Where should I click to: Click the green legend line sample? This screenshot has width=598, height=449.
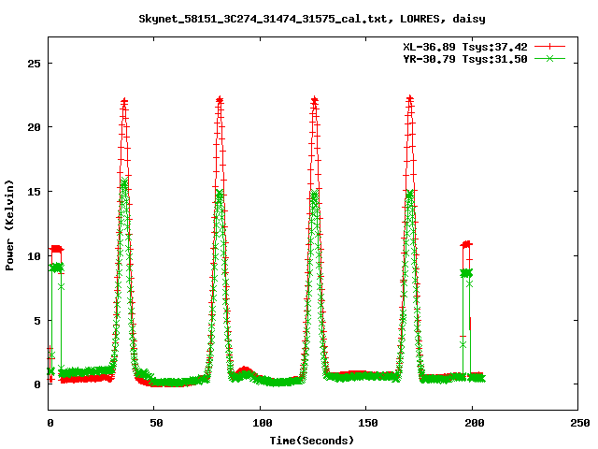tap(549, 58)
